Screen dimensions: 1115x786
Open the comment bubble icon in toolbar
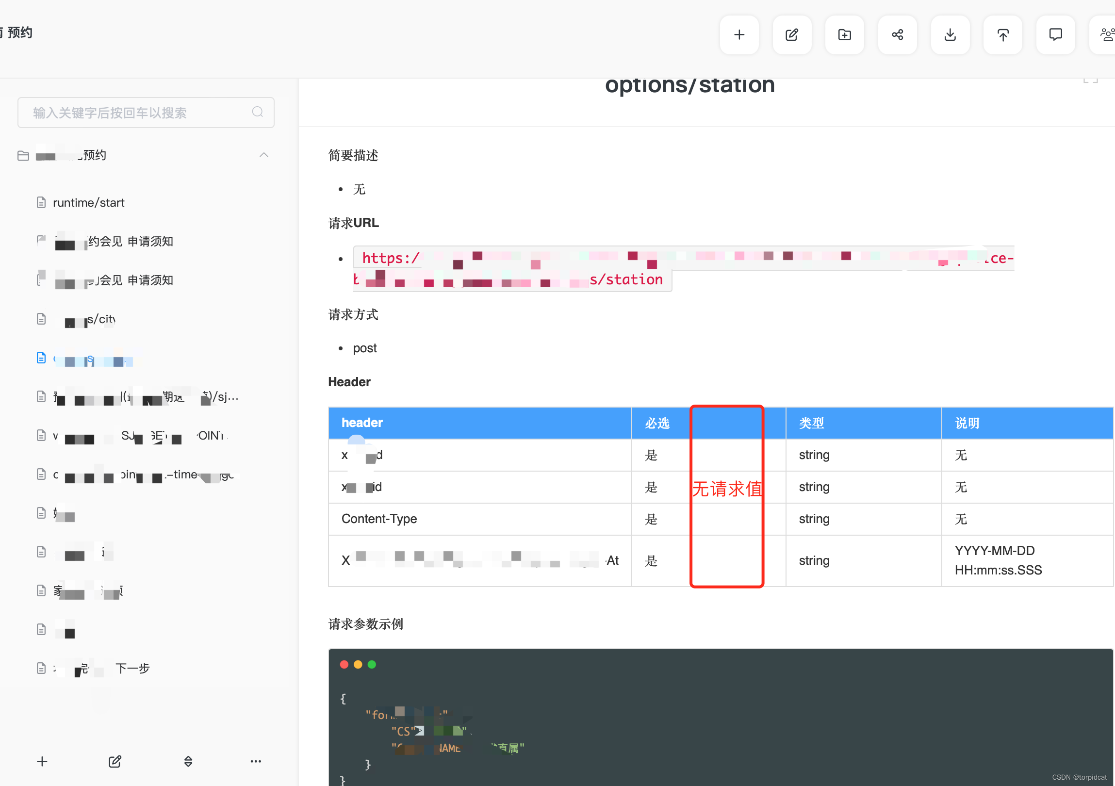[x=1055, y=35]
